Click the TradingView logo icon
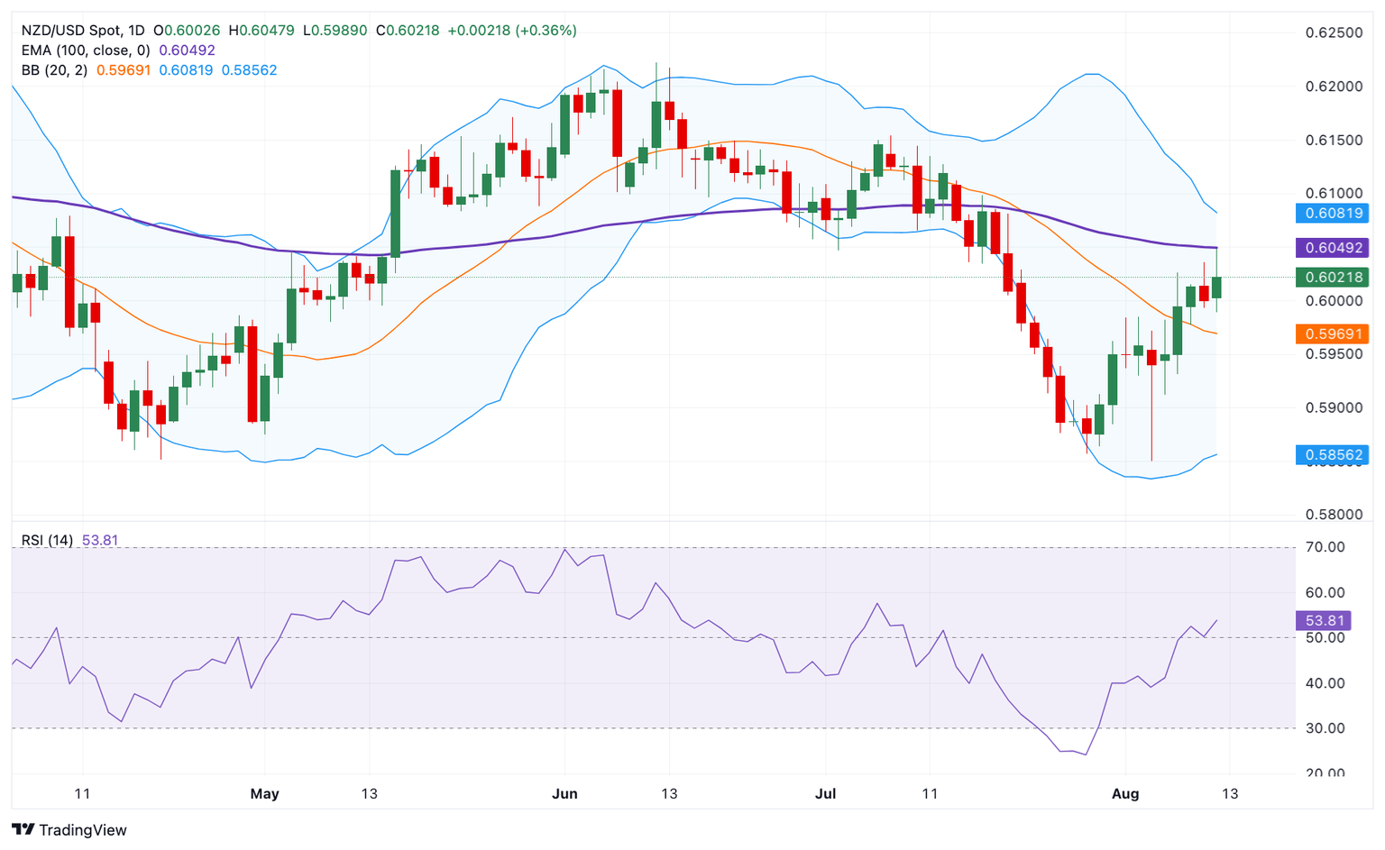 coord(23,829)
